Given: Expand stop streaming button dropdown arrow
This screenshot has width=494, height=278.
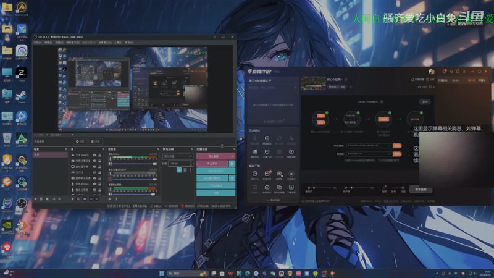Looking at the screenshot, I should (x=233, y=156).
